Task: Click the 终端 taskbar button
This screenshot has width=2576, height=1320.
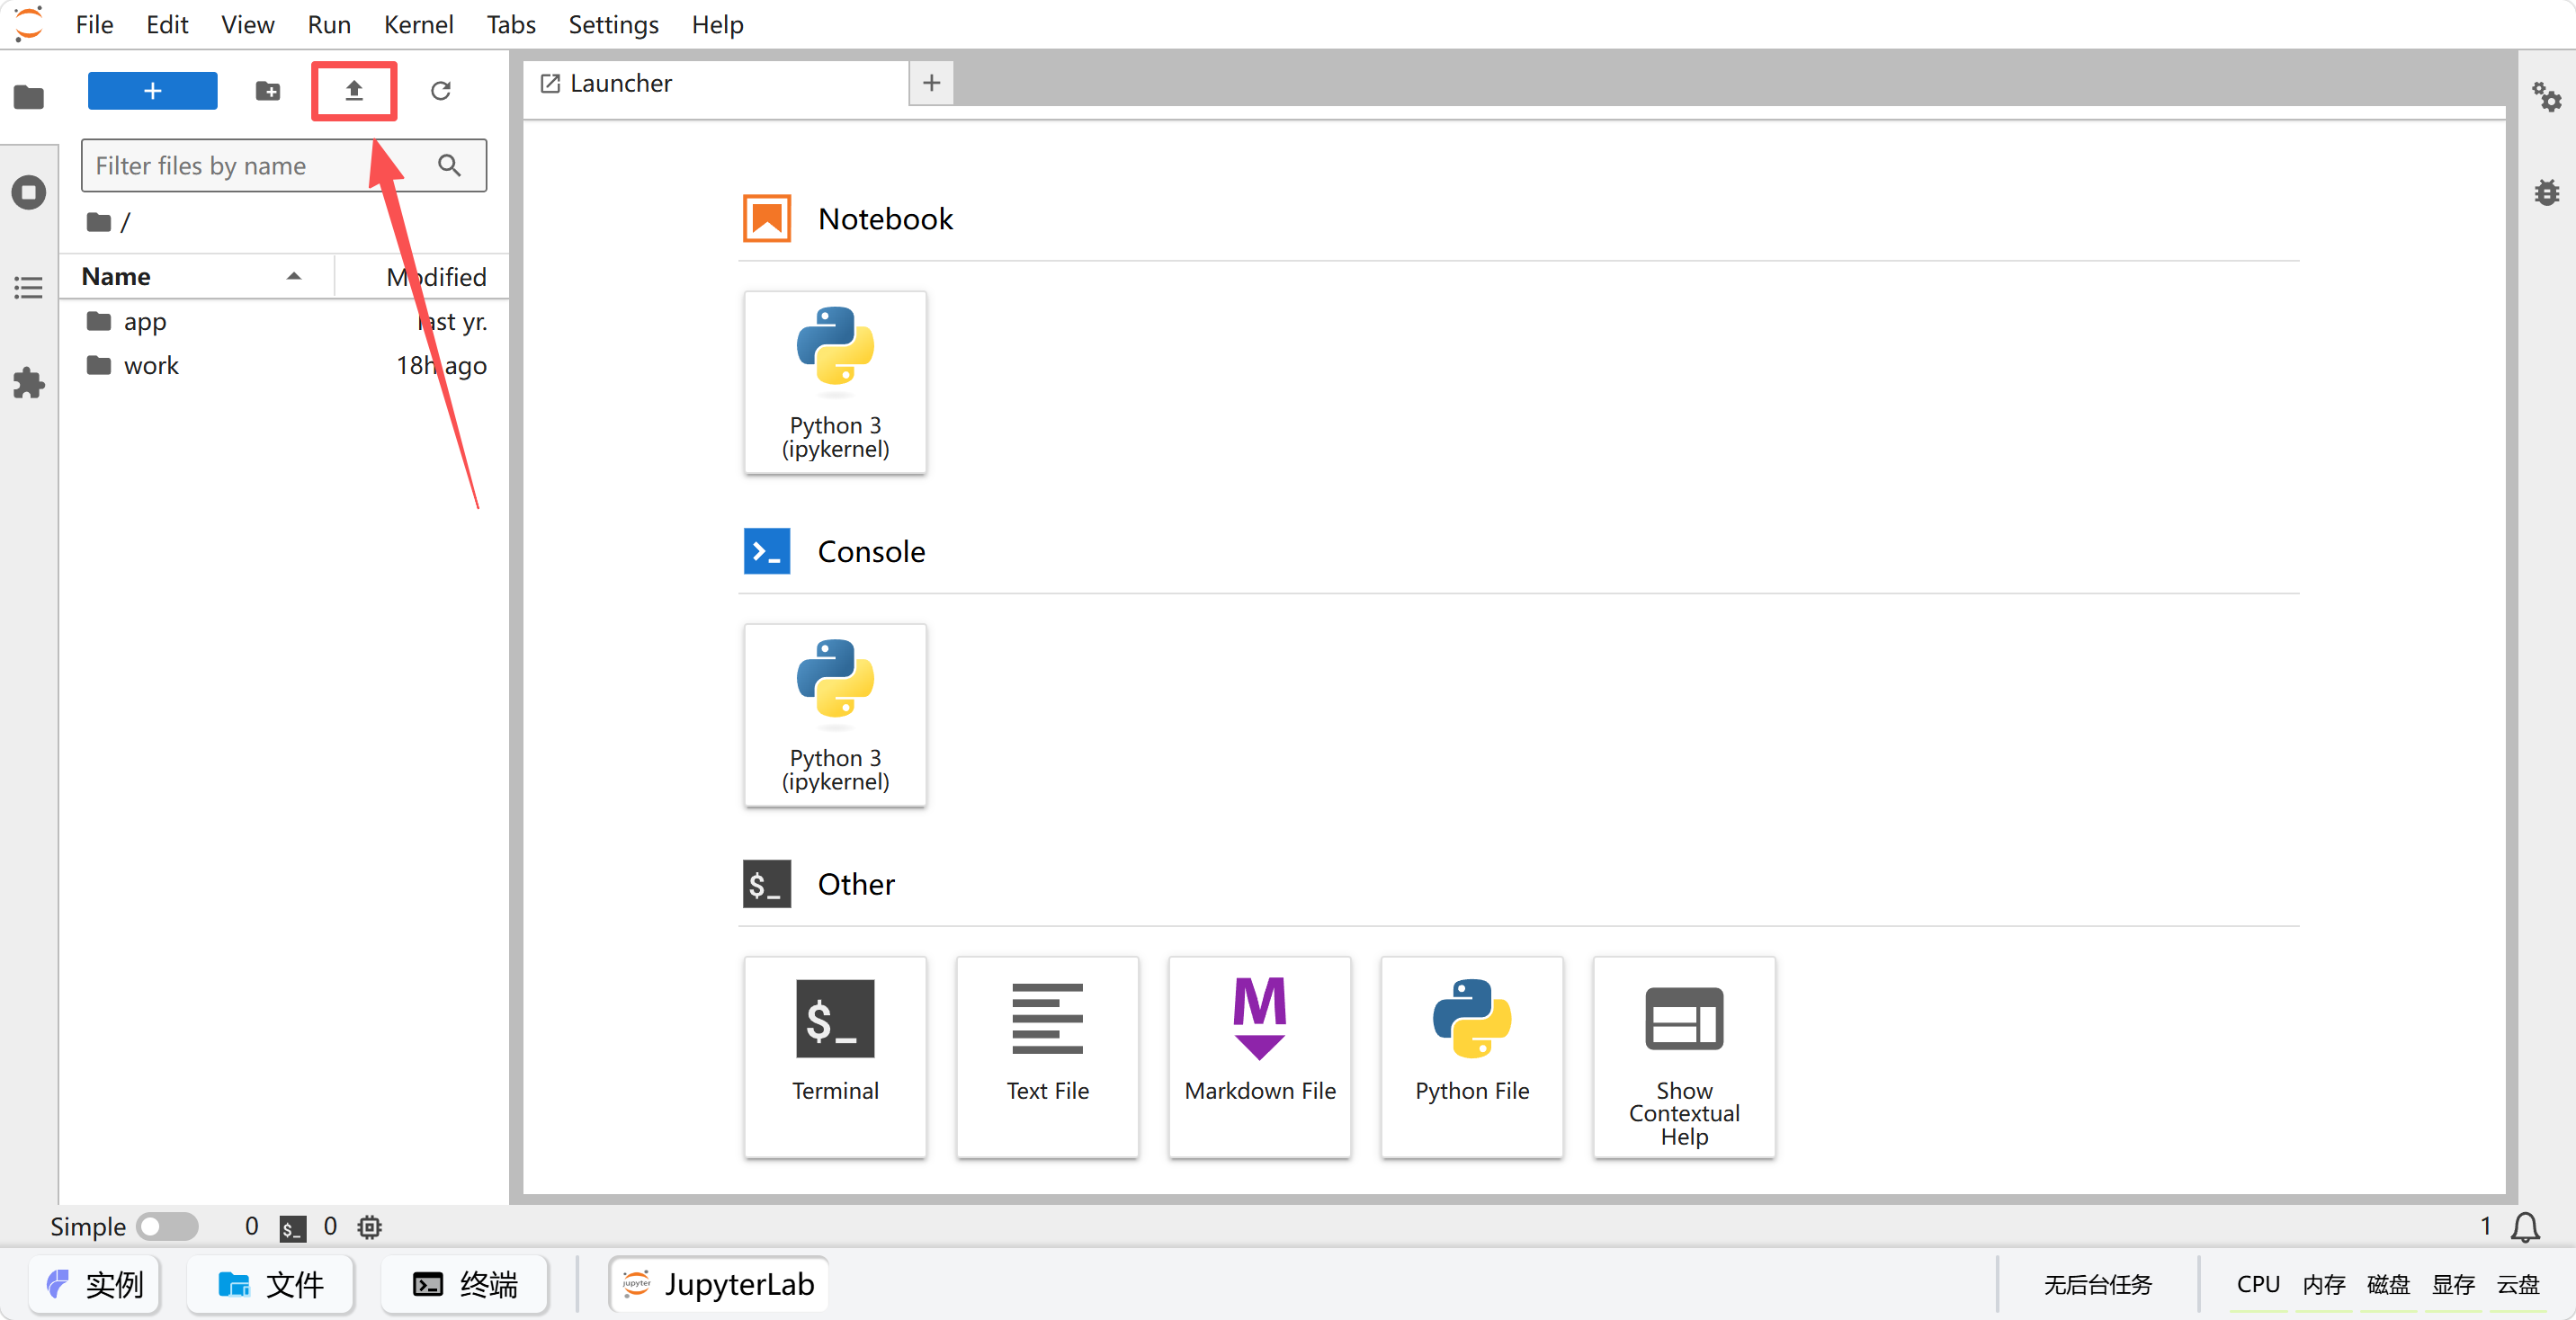Action: pos(465,1284)
